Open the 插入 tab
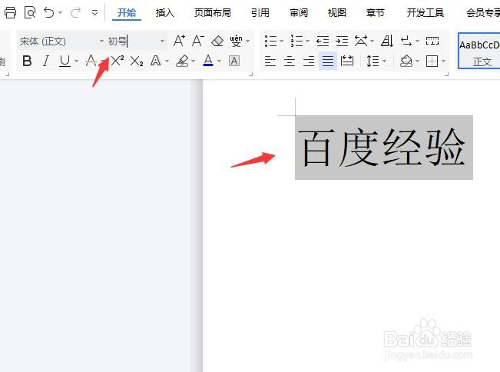The image size is (500, 372). pos(165,13)
